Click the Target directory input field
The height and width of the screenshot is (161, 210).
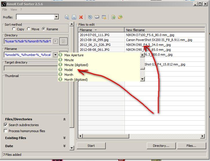click(31, 68)
